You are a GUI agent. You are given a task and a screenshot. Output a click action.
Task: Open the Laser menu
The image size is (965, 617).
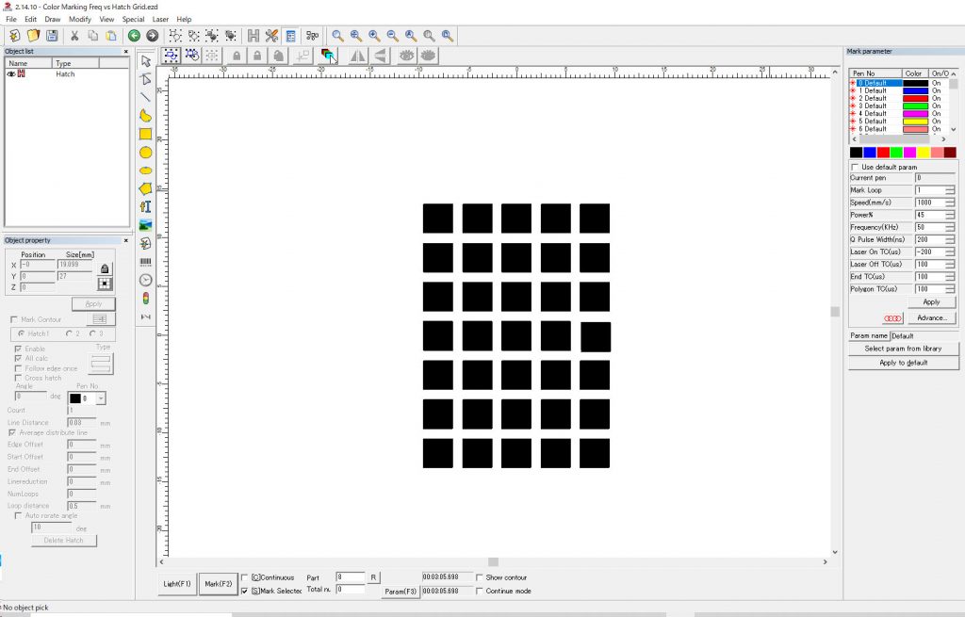pyautogui.click(x=160, y=19)
